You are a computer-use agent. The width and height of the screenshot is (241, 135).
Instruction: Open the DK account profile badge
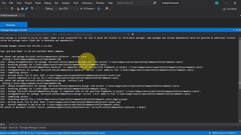pos(217,3)
